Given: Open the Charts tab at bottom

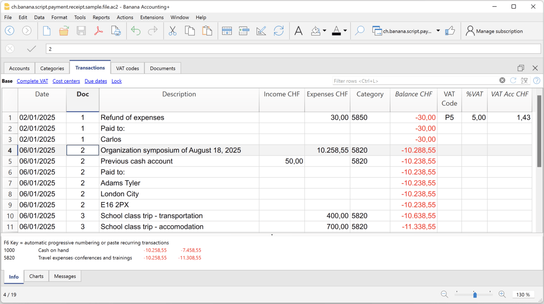Looking at the screenshot, I should (x=37, y=276).
